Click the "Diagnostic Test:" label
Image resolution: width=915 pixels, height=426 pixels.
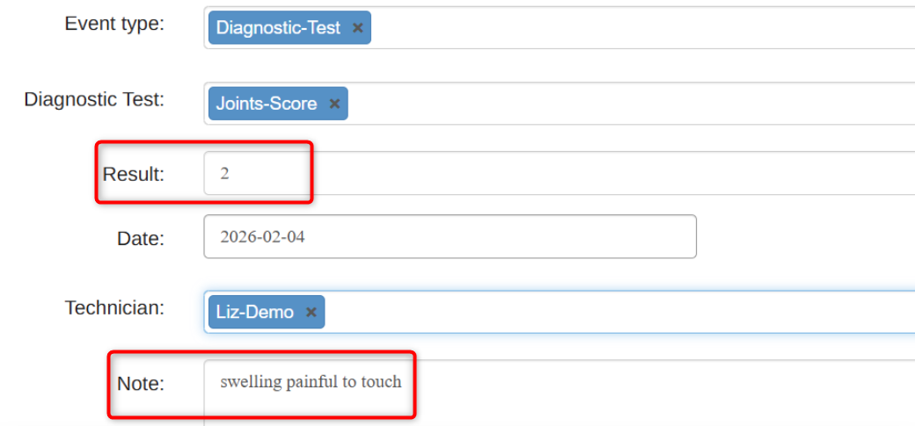[94, 99]
